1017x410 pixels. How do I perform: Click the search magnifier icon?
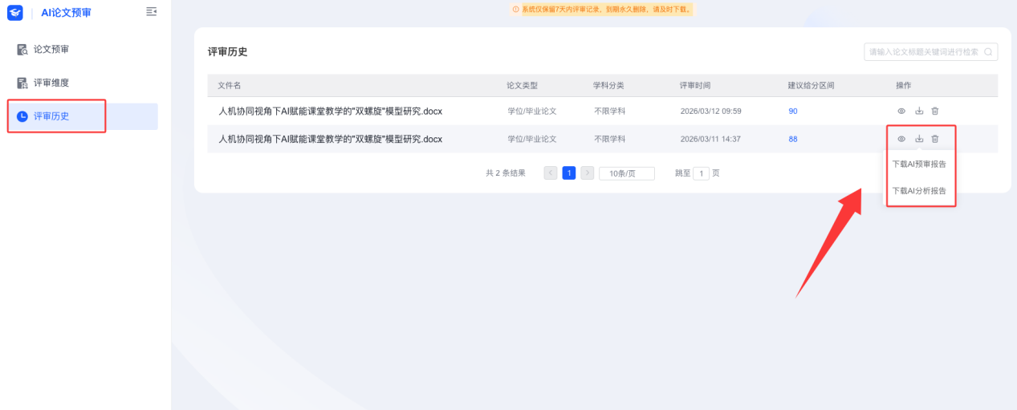(x=989, y=52)
